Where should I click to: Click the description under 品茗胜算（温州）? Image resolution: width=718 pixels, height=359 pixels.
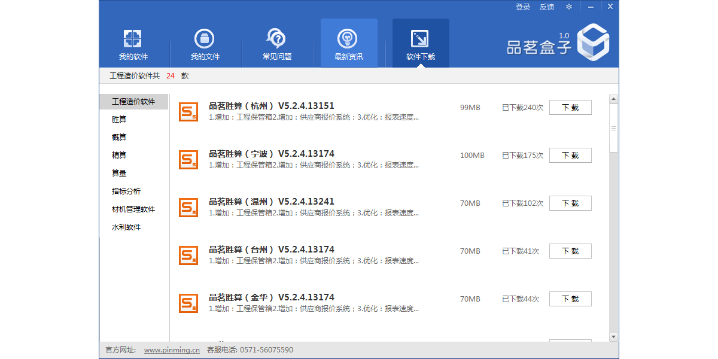pos(314,213)
